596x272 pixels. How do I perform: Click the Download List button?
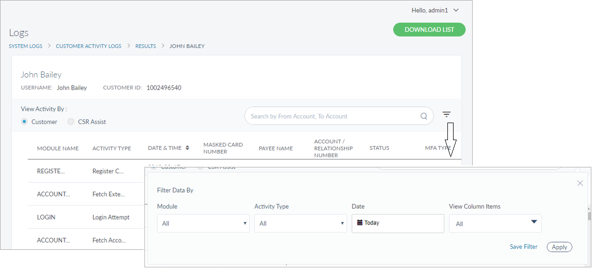point(429,30)
